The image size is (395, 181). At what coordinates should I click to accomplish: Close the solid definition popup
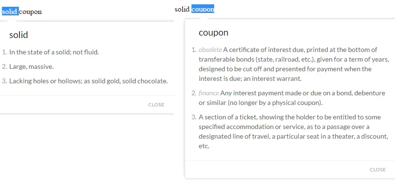click(156, 105)
